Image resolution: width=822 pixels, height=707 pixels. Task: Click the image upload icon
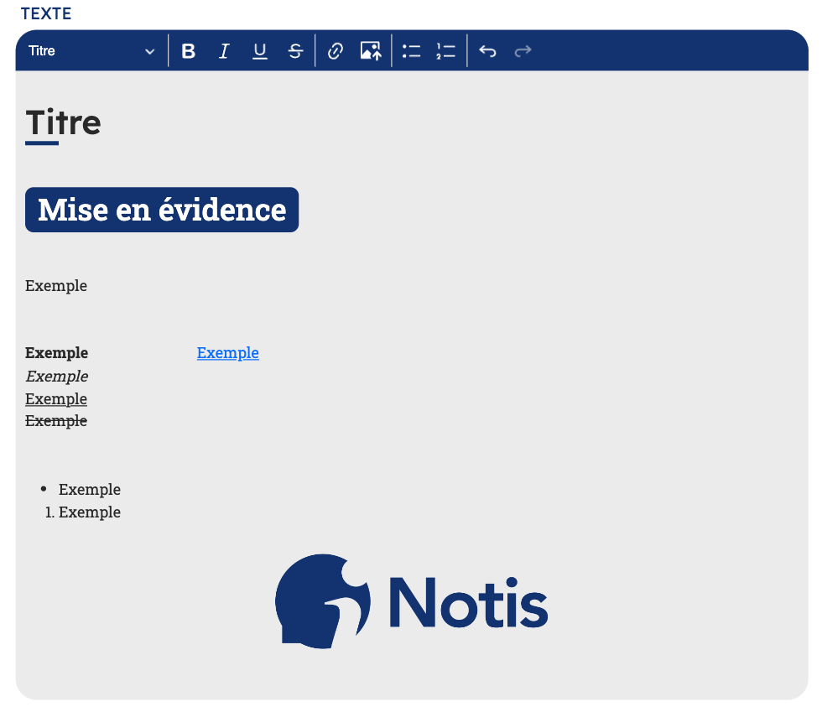coord(371,51)
